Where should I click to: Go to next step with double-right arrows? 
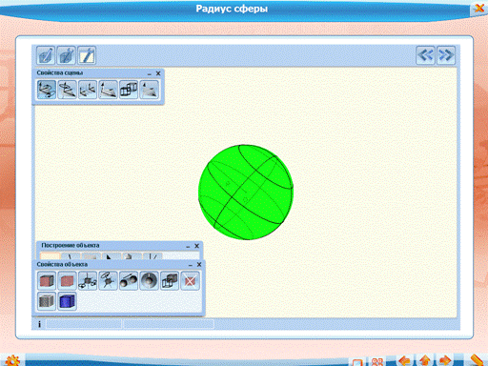pos(446,55)
